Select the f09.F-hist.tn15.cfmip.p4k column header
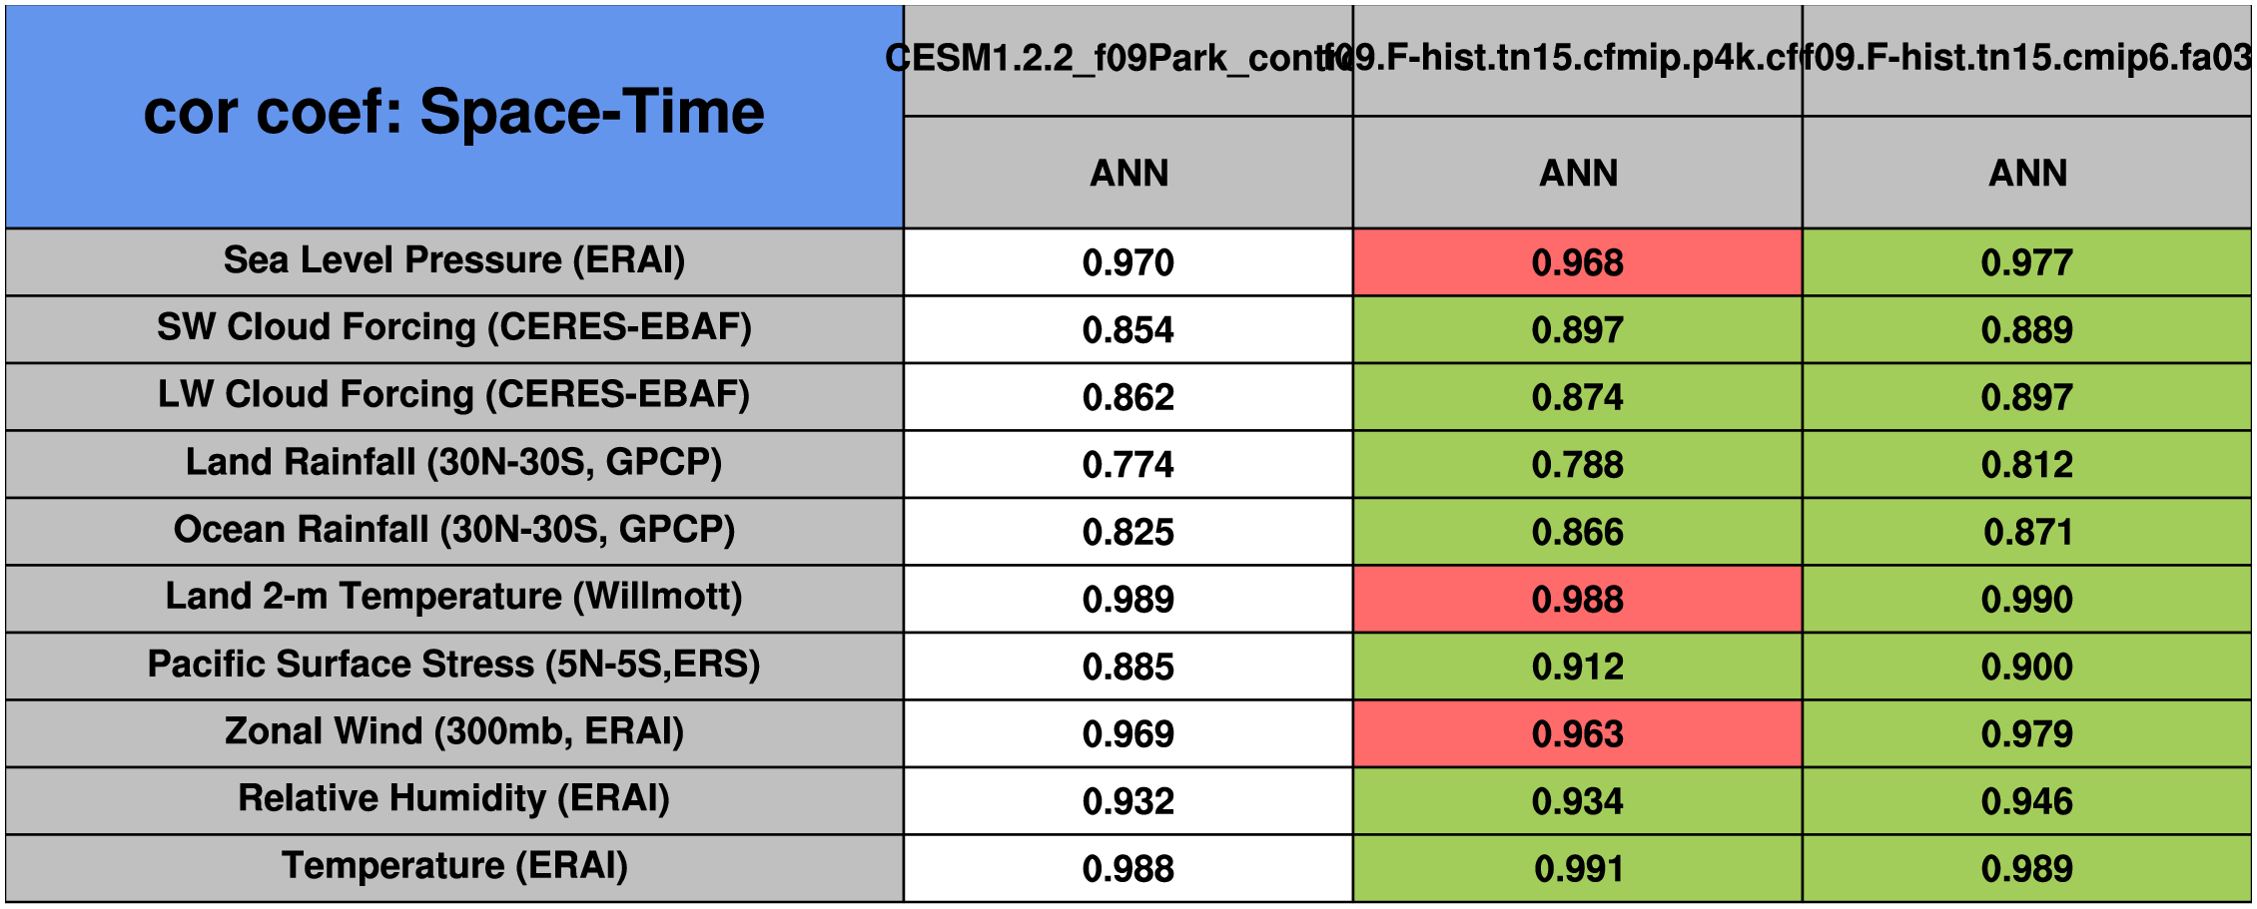This screenshot has height=909, width=2257. pos(1578,60)
